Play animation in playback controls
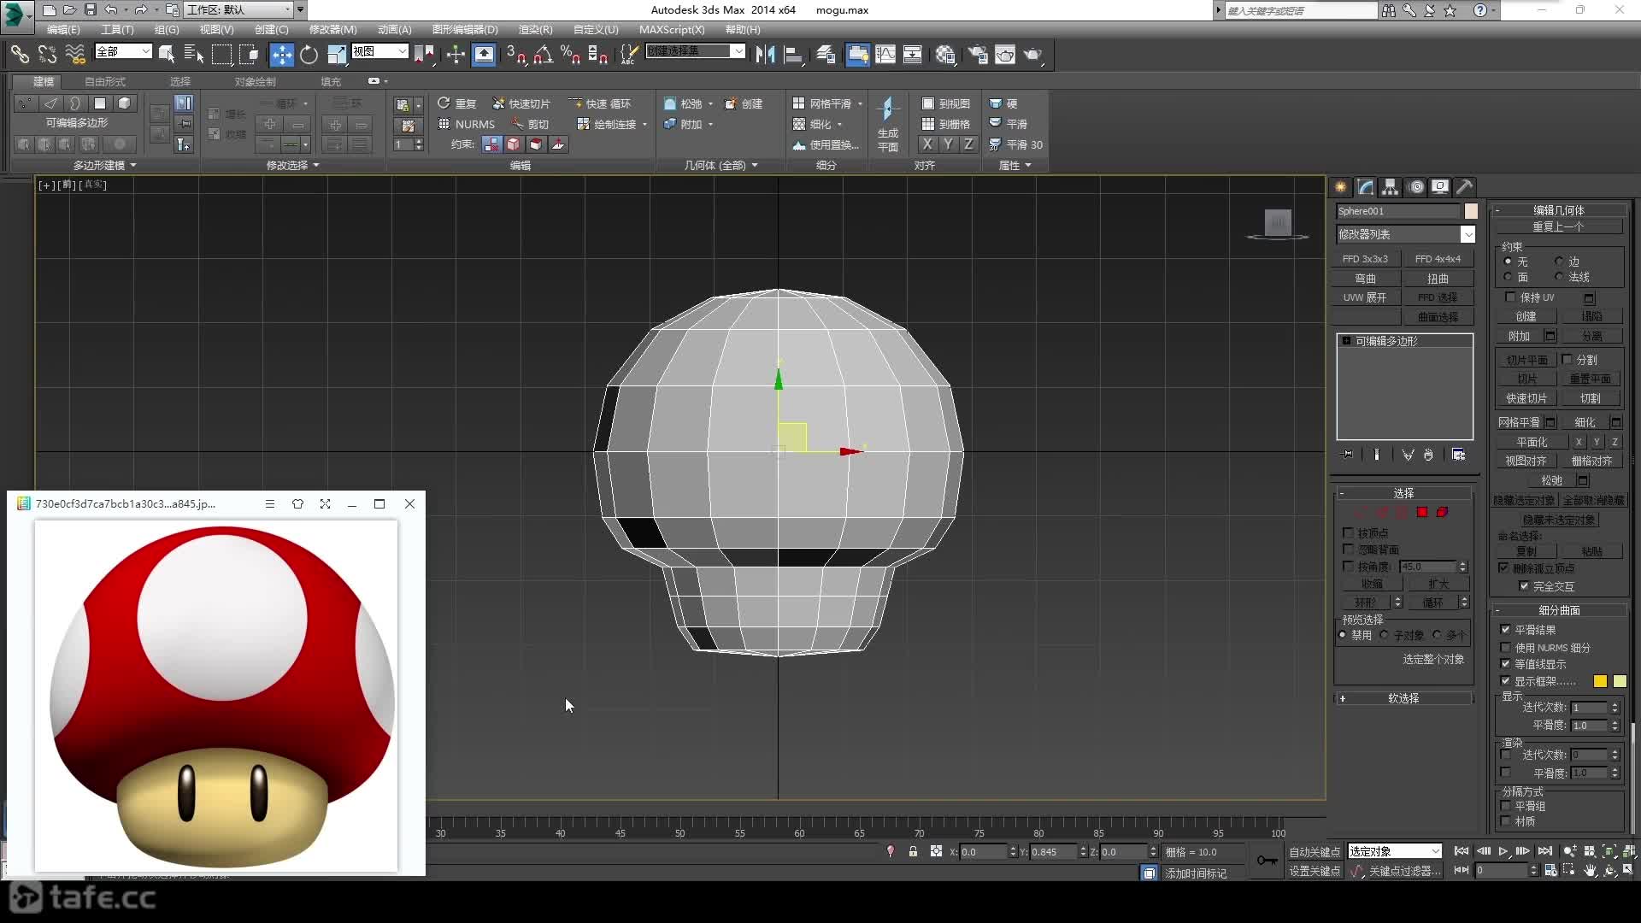This screenshot has width=1641, height=923. click(1503, 851)
